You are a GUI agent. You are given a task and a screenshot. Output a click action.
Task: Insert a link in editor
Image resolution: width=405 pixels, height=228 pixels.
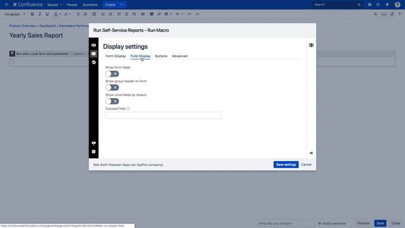point(159,14)
